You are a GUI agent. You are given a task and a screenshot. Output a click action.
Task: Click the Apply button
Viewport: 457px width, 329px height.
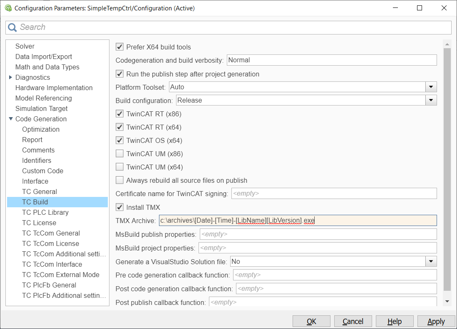pos(436,322)
